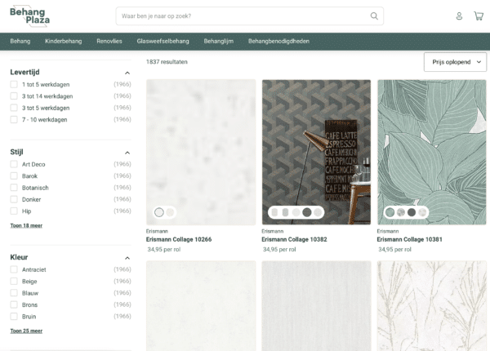Image resolution: width=490 pixels, height=351 pixels.
Task: Click the Behang Plaza logo
Action: click(x=29, y=16)
